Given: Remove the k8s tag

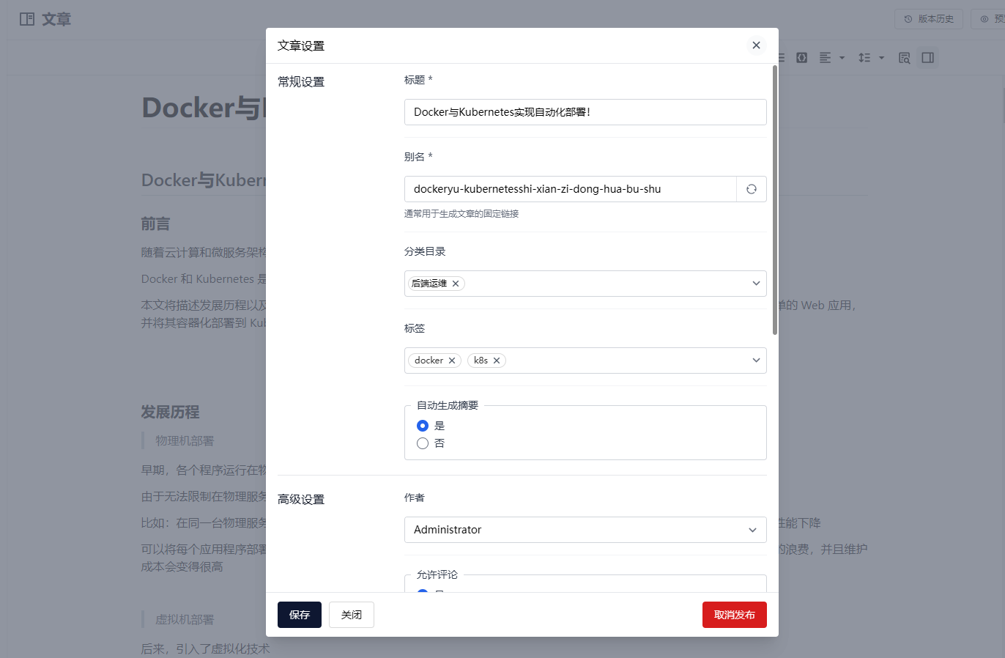Looking at the screenshot, I should pos(497,361).
